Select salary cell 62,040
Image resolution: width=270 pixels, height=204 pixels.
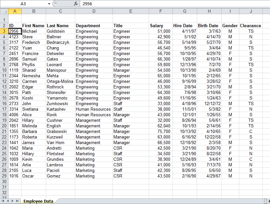tap(160, 126)
